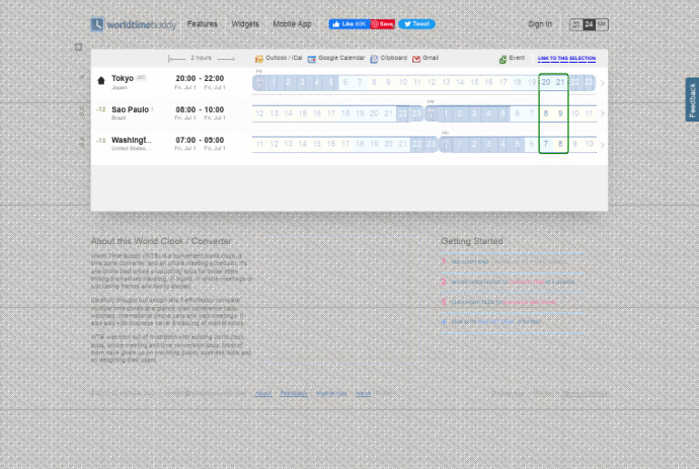The image size is (699, 469).
Task: Click the -13 offset next to Washington
Action: (101, 140)
